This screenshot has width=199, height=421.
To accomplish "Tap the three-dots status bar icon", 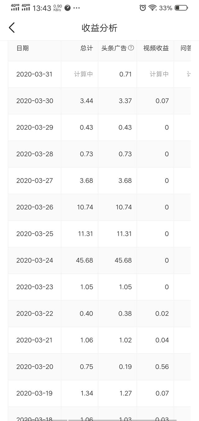I will (76, 8).
